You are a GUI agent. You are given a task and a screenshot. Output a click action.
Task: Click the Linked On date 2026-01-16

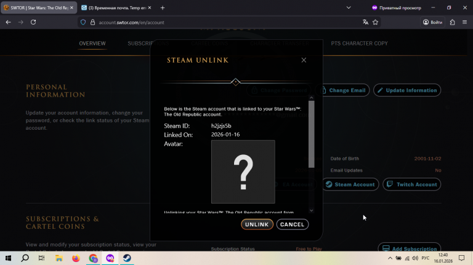click(x=225, y=135)
